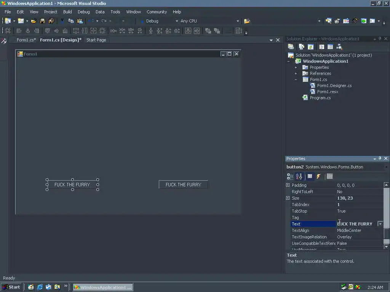Expand the Padding property row

288,185
